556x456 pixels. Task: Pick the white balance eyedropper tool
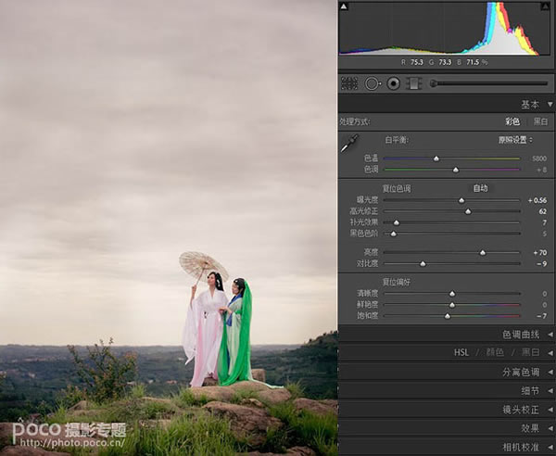coord(349,143)
